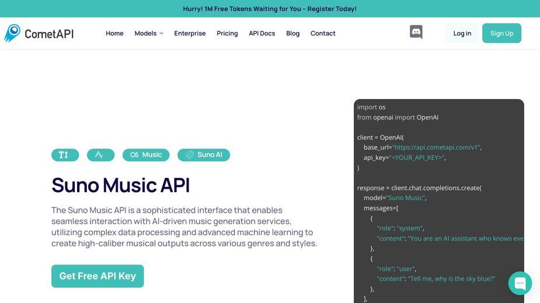Screen dimensions: 540x303
Task: Click the free tokens promo banner
Action: click(x=270, y=9)
